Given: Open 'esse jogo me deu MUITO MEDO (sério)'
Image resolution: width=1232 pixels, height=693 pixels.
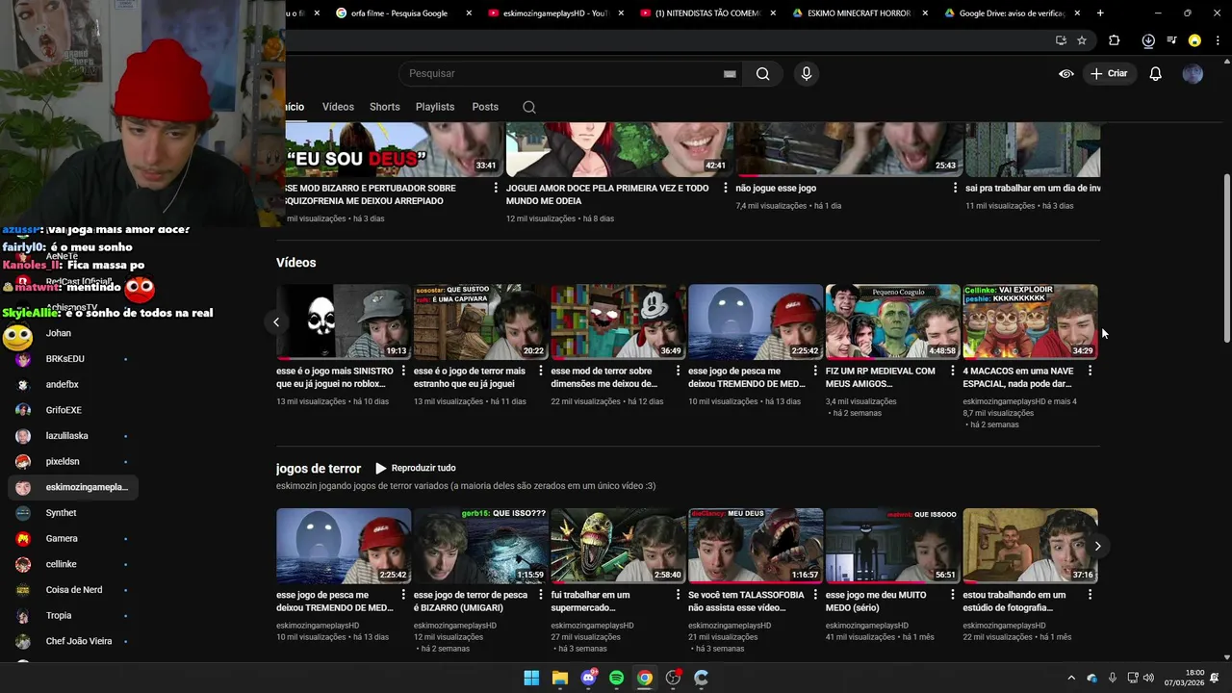Looking at the screenshot, I should pyautogui.click(x=876, y=601).
